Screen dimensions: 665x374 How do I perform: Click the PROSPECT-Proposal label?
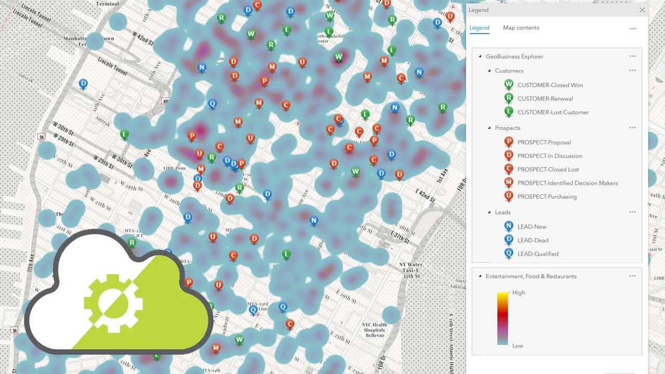pos(544,142)
